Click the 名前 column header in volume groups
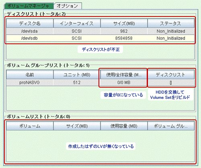This screenshot has width=201, height=168. pos(30,75)
